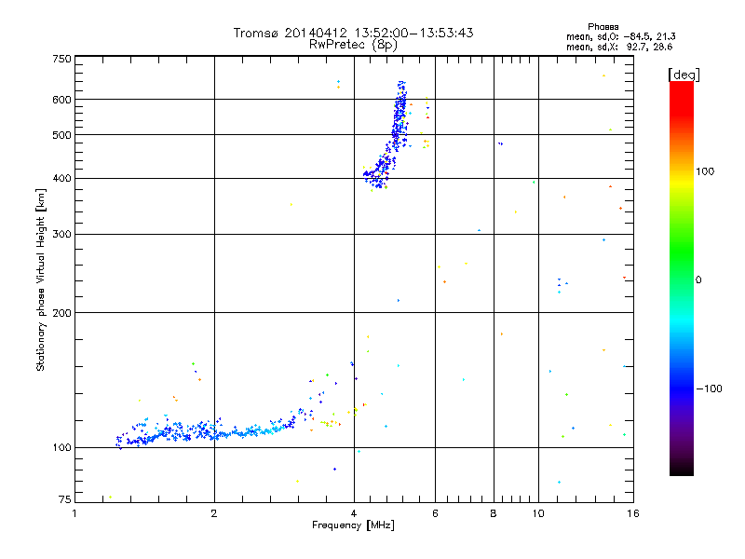
Task: Click the phase colorbar gradient
Action: tap(682, 278)
